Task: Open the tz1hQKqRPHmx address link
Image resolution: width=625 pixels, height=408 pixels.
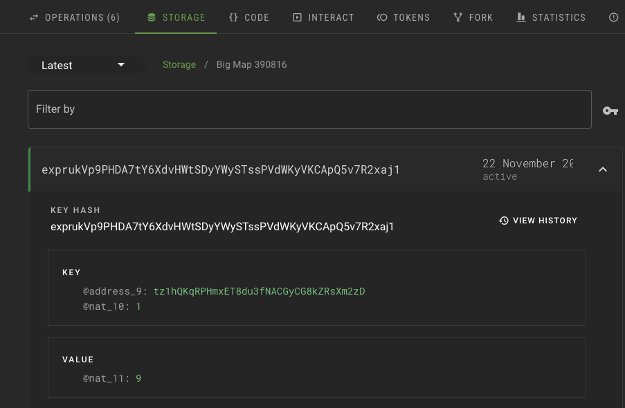Action: (259, 291)
